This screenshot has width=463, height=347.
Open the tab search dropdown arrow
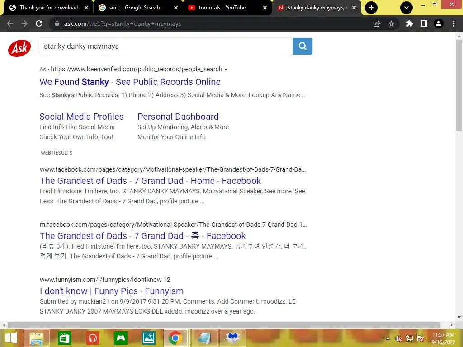(406, 8)
